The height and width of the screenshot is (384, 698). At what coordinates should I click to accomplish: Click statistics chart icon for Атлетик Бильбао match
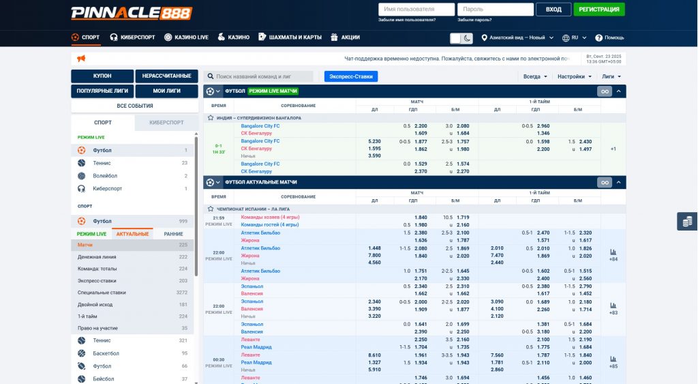(613, 252)
